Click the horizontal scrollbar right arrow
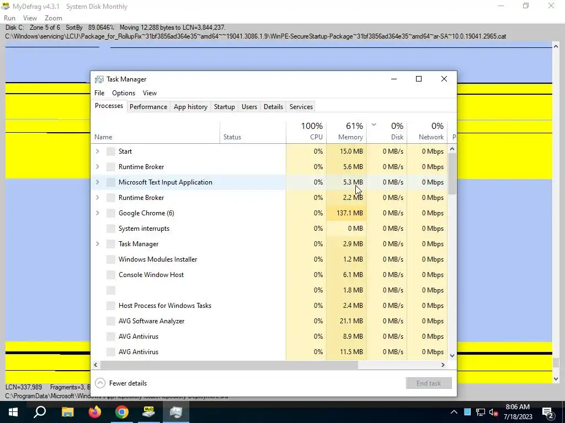This screenshot has height=423, width=565. coord(443,365)
